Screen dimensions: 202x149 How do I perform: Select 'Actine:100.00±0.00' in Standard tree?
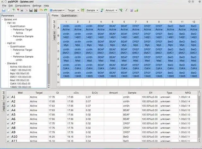(x=21, y=67)
